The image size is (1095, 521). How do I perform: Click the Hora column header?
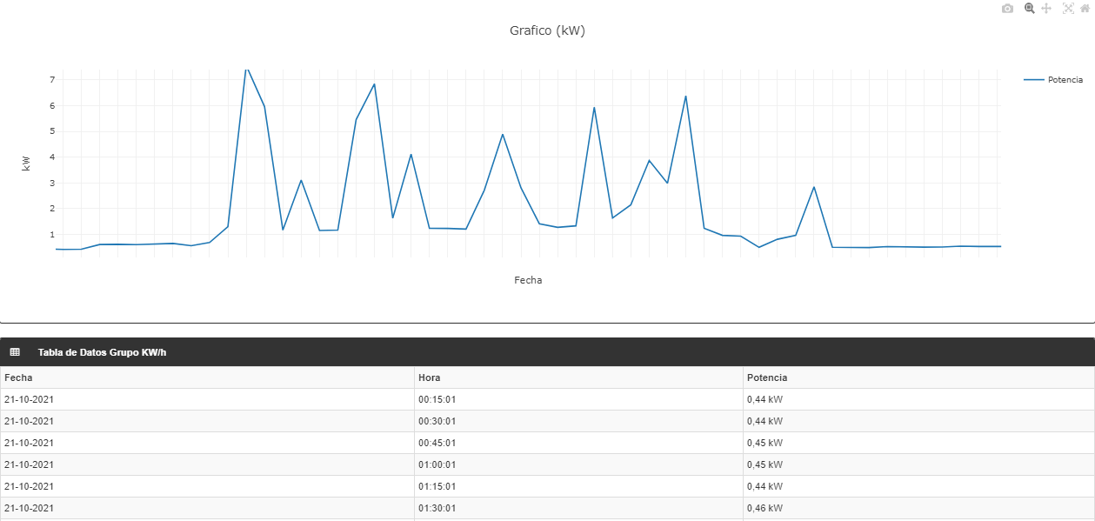point(429,377)
